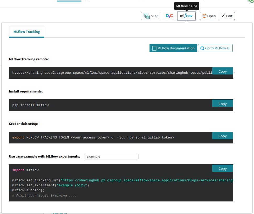Go to MLflow Ui
The image size is (254, 214).
[215, 48]
